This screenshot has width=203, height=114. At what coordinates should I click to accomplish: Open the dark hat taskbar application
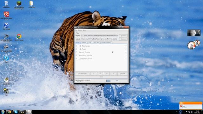pyautogui.click(x=23, y=112)
